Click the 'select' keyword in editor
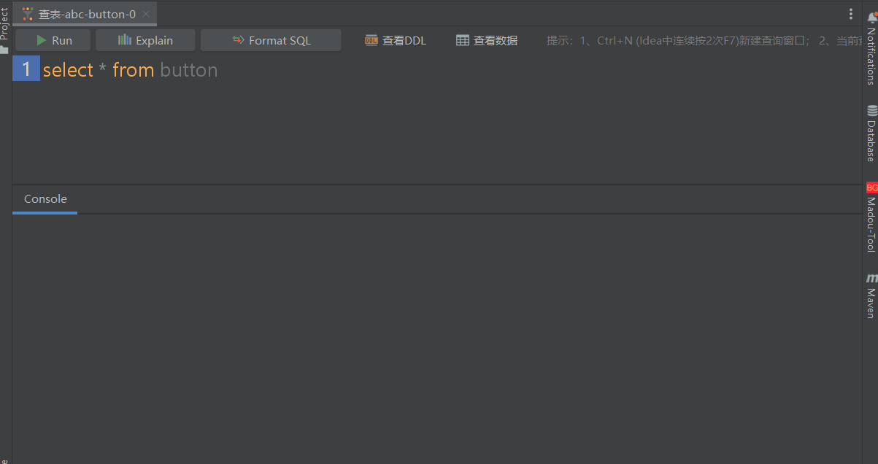Screen dimensions: 878x464 click(68, 70)
